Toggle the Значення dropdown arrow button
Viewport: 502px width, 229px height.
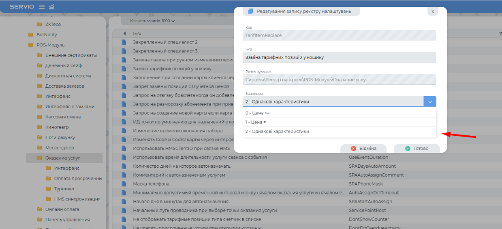(430, 102)
